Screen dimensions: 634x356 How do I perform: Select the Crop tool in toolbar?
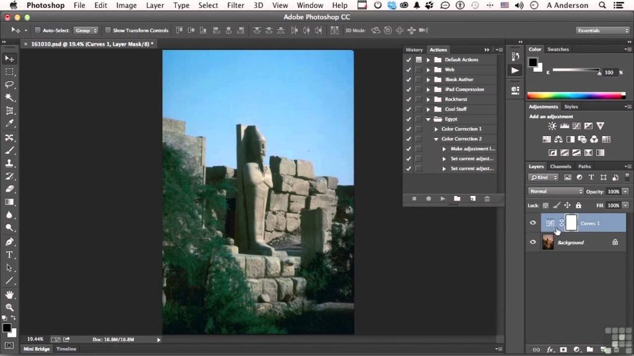point(9,111)
